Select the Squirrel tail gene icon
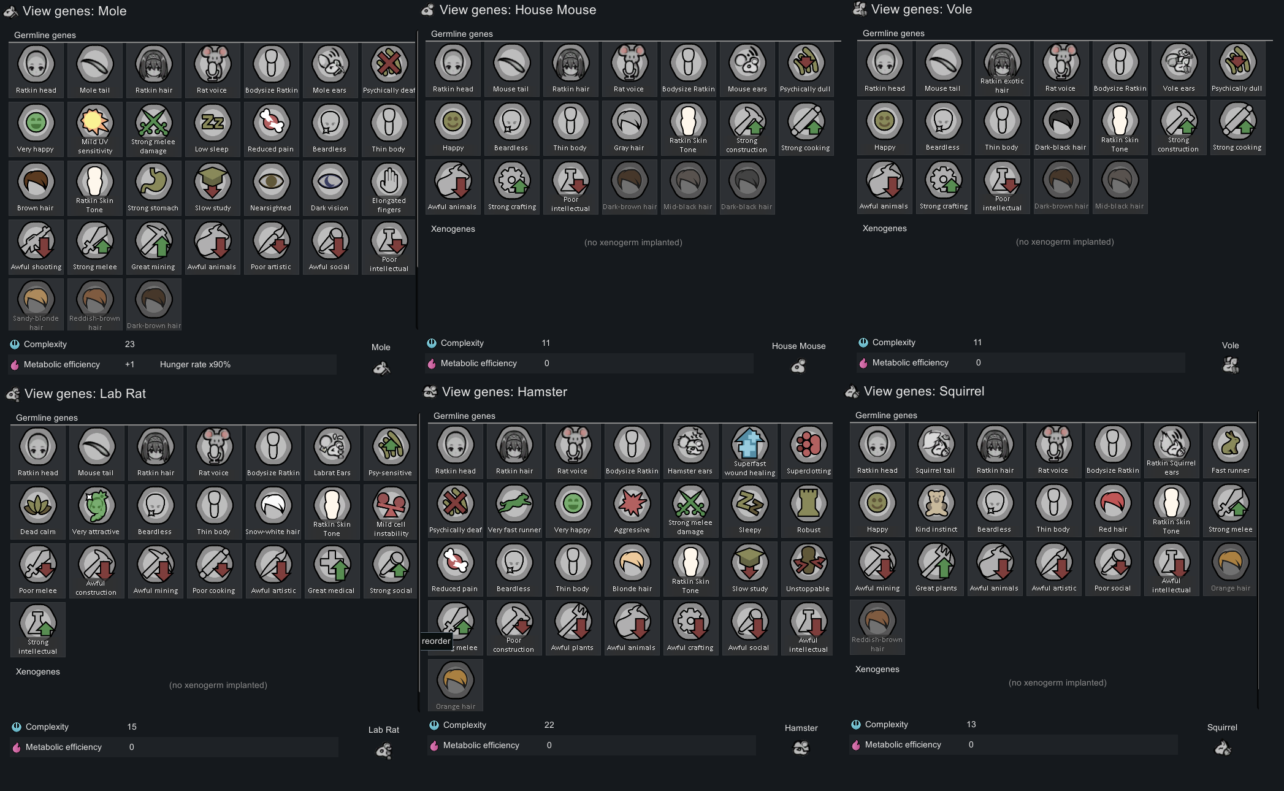This screenshot has height=791, width=1284. [x=936, y=445]
